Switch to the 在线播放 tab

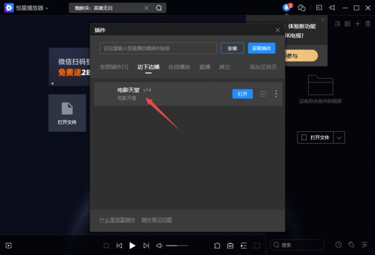[x=179, y=67]
